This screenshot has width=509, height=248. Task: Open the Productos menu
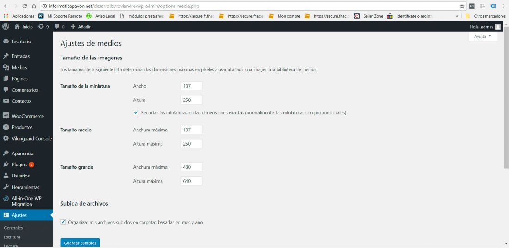26,127
